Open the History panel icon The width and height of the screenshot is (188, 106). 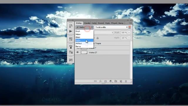pyautogui.click(x=71, y=26)
